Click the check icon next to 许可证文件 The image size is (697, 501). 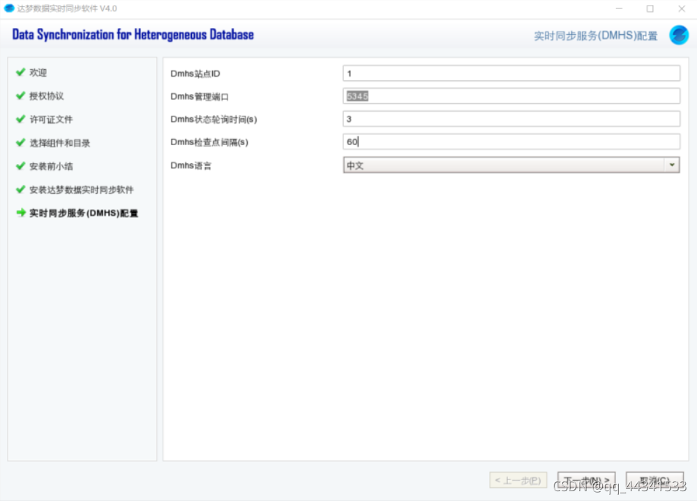[x=20, y=119]
